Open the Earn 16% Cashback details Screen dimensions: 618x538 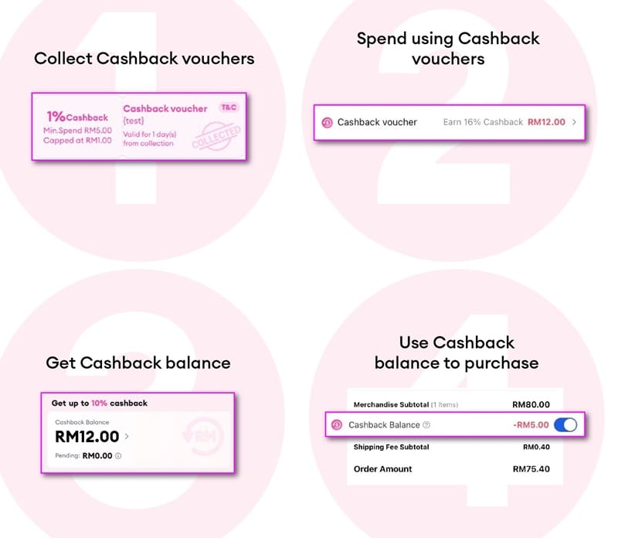(483, 121)
